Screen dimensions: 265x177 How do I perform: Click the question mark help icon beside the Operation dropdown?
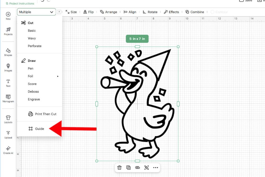[59, 12]
